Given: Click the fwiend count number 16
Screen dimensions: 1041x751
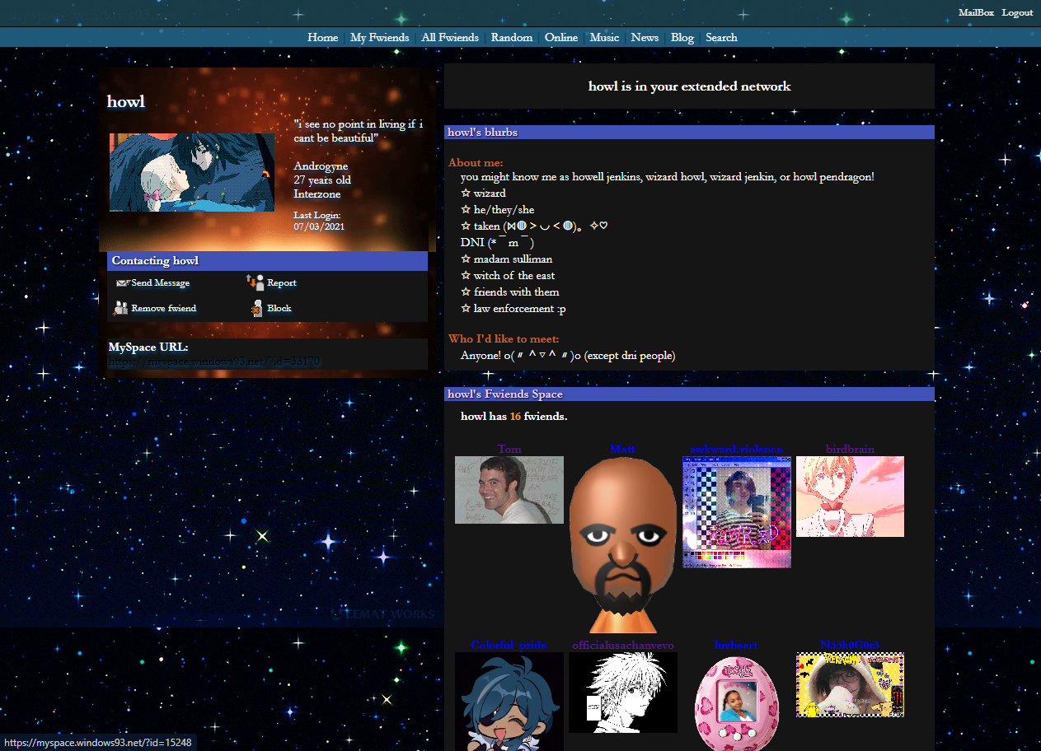Looking at the screenshot, I should [x=515, y=417].
